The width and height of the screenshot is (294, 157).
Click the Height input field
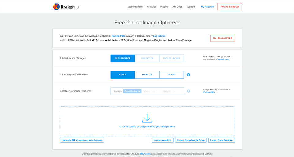click(x=177, y=91)
